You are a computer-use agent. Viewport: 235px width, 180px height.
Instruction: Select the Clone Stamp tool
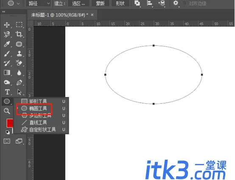(19, 54)
